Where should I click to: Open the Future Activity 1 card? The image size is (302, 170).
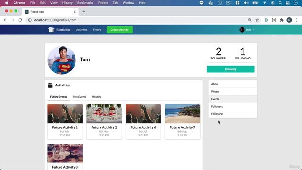[x=65, y=122]
